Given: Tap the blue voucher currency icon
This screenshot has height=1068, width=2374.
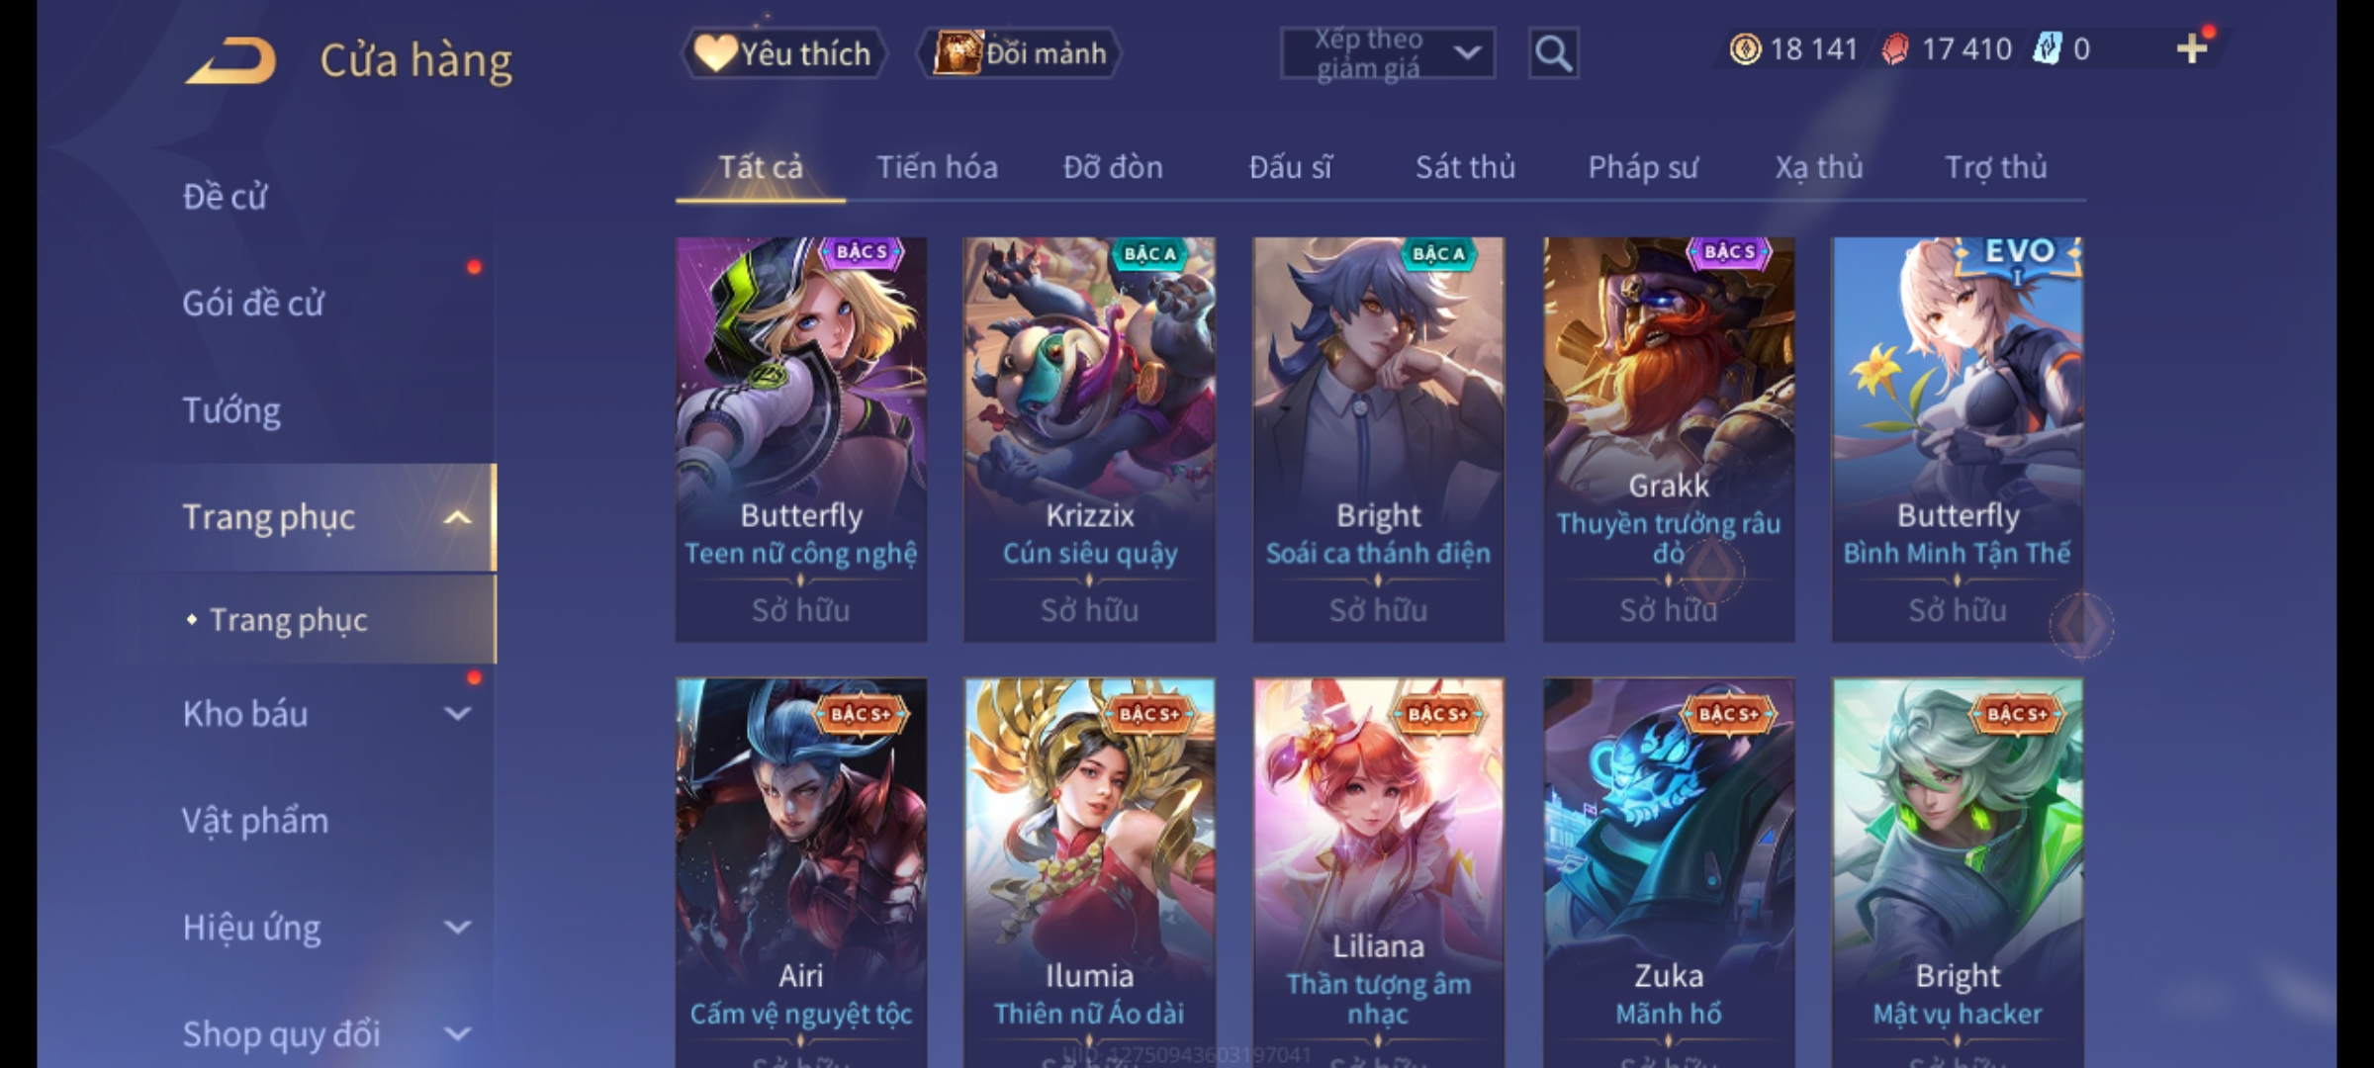Looking at the screenshot, I should pyautogui.click(x=2047, y=48).
